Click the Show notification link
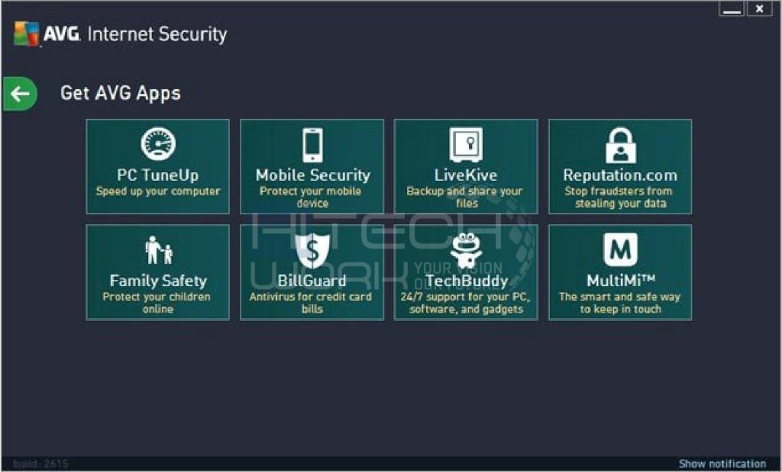This screenshot has width=782, height=472. [x=722, y=464]
